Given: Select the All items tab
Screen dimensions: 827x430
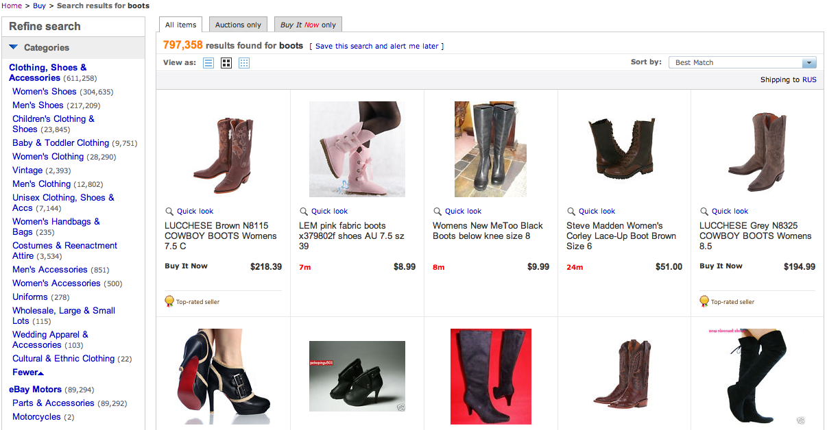Looking at the screenshot, I should [x=181, y=25].
